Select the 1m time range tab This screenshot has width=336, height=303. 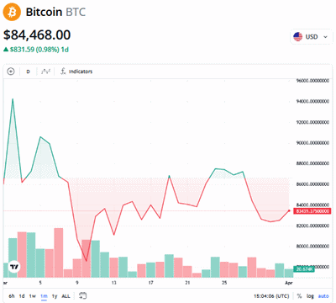tap(44, 296)
